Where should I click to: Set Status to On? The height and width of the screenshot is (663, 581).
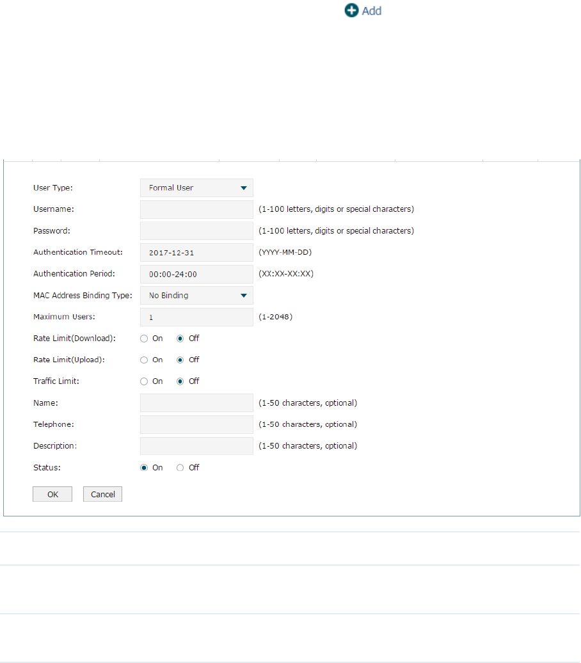click(144, 468)
